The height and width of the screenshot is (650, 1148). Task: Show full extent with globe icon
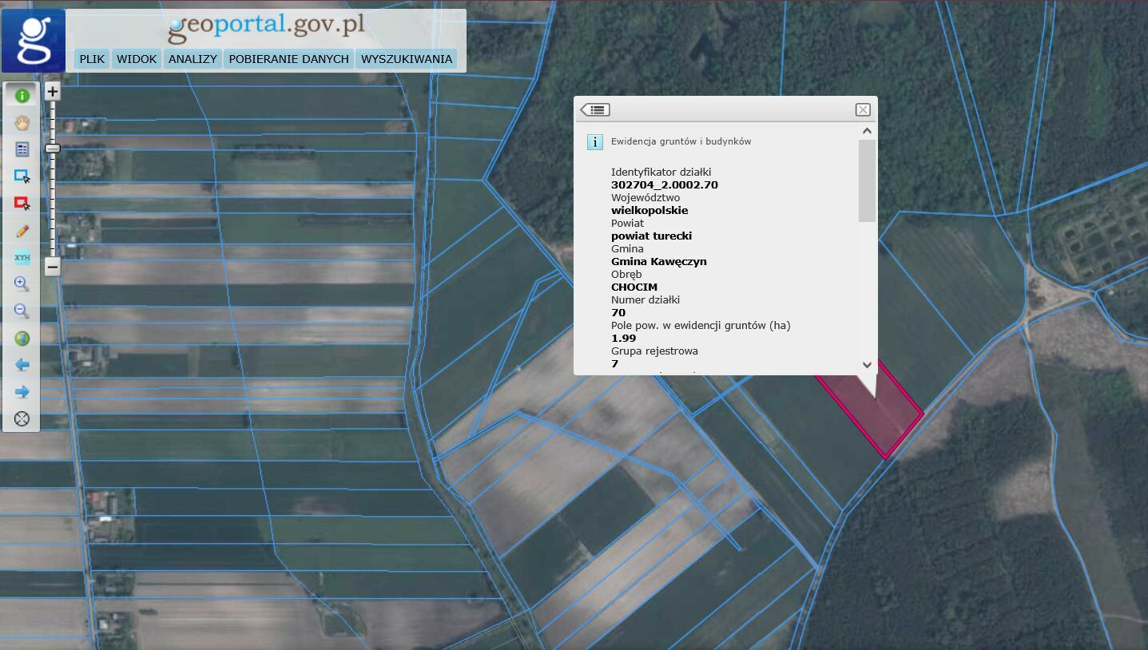click(22, 339)
